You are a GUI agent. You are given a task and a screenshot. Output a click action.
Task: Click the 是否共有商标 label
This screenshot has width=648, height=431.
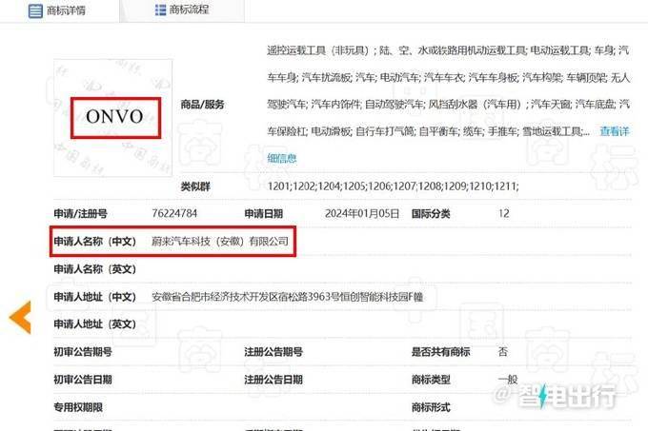(x=440, y=352)
